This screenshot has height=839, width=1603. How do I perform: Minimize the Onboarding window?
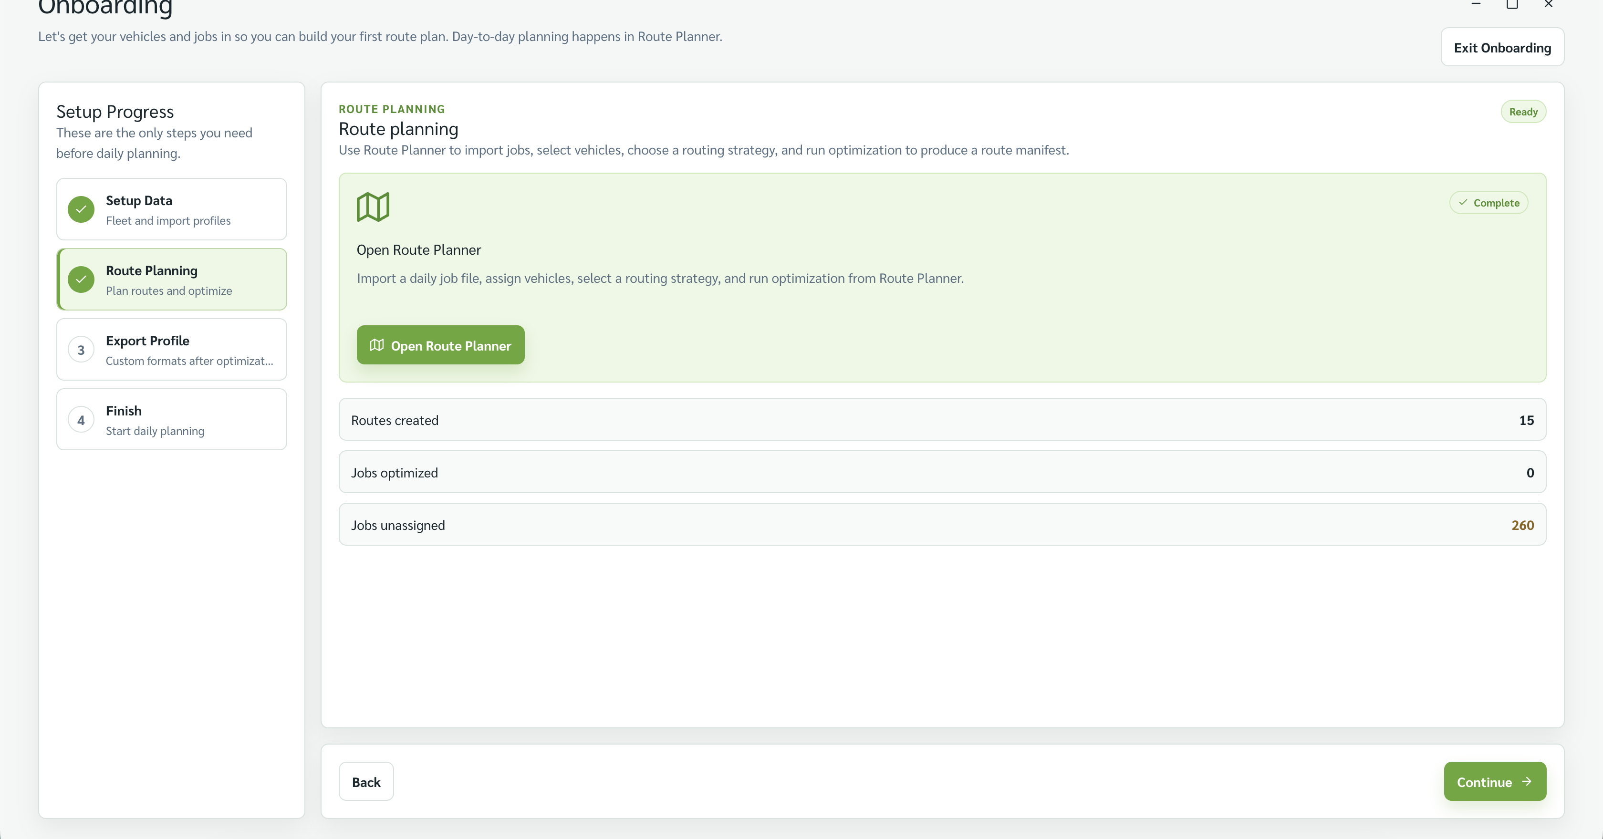1476,4
